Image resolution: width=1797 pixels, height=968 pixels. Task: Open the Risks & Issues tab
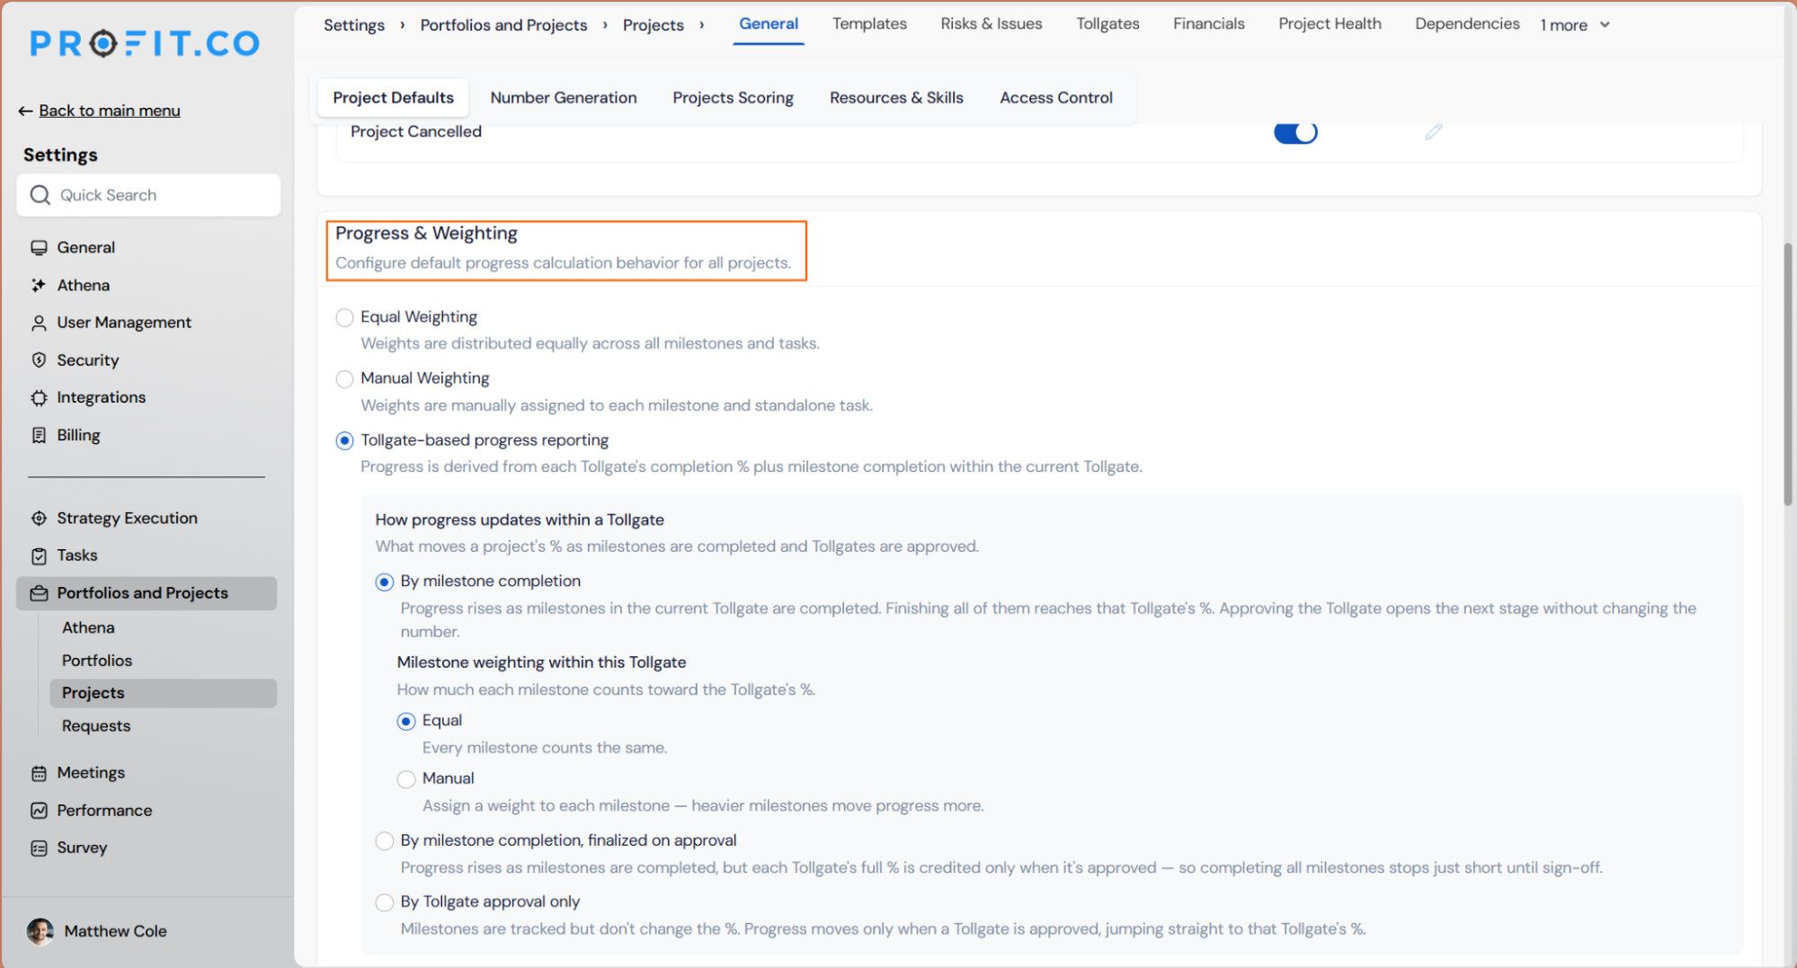992,24
